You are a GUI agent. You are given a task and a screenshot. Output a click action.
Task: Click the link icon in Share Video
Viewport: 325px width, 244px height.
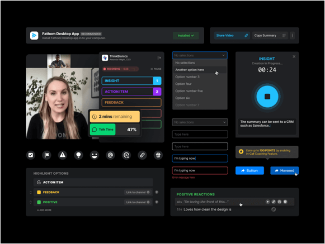click(246, 36)
